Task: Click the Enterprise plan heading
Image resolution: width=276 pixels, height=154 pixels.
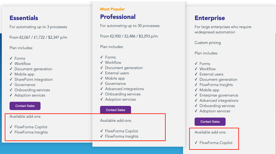Action: 209,18
